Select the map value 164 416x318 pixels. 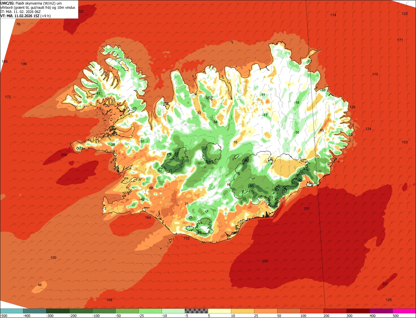tap(148, 218)
